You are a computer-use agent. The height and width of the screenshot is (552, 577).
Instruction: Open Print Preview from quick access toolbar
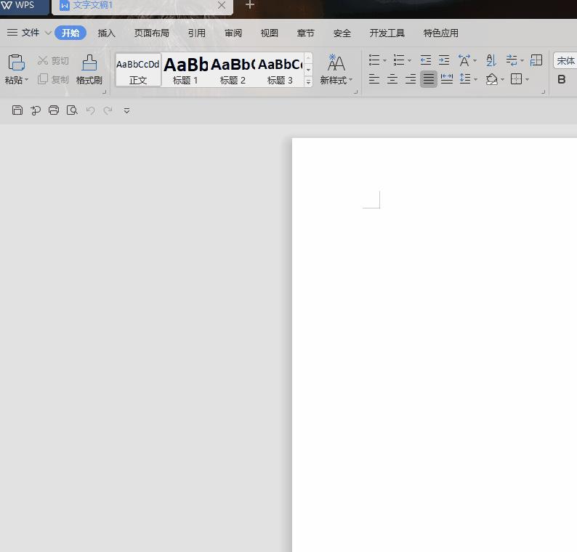(x=72, y=110)
